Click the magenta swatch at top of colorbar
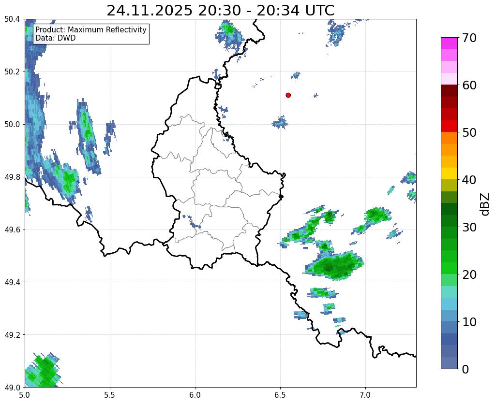The height and width of the screenshot is (403, 495). pos(449,43)
